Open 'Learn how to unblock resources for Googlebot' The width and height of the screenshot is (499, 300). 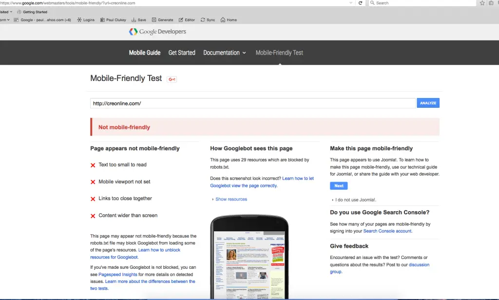(135, 254)
